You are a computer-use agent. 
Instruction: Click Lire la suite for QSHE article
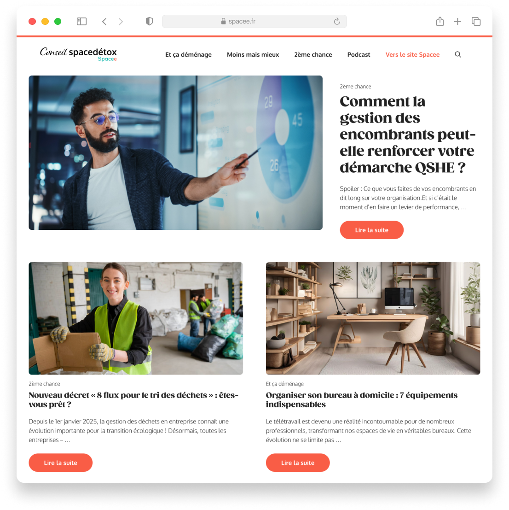pos(371,230)
